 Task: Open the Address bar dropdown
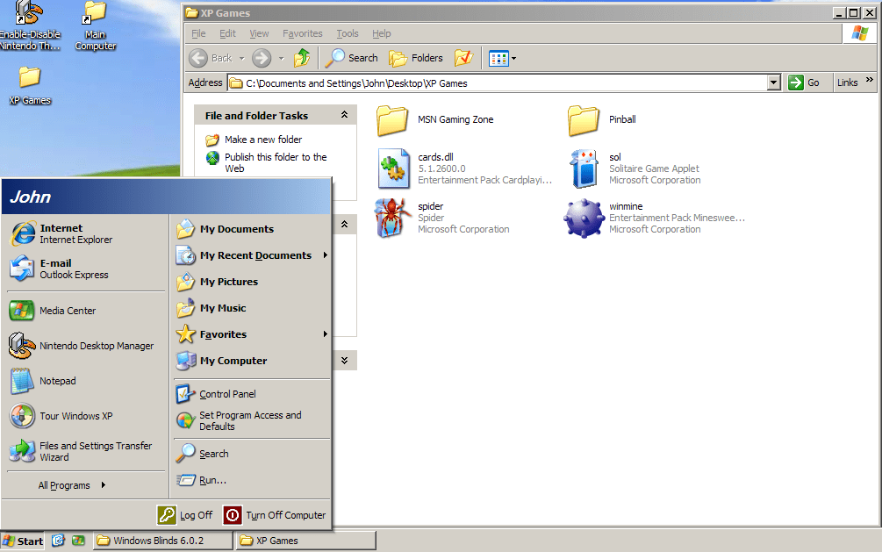pyautogui.click(x=773, y=82)
